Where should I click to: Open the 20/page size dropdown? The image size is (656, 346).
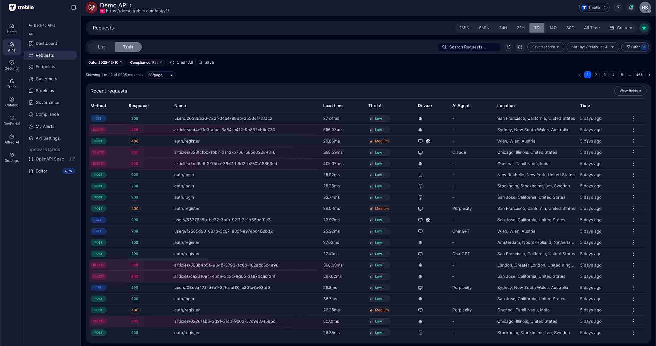160,75
